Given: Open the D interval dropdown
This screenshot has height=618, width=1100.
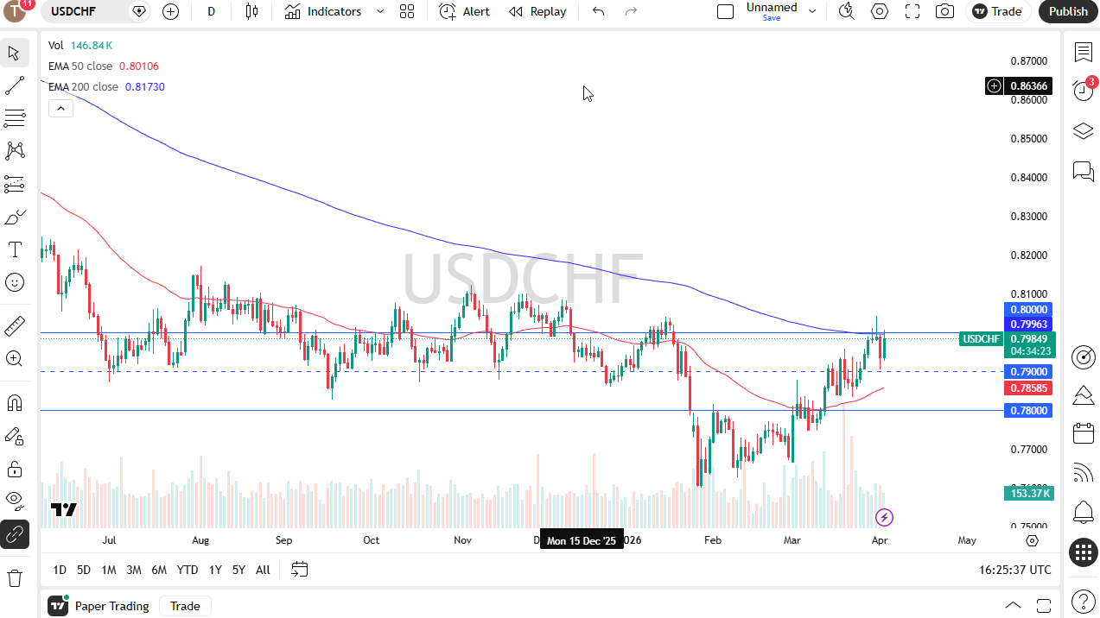Looking at the screenshot, I should click(212, 11).
